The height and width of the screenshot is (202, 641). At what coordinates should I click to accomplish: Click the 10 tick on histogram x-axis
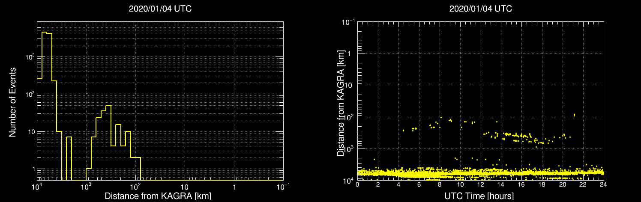[x=185, y=188]
